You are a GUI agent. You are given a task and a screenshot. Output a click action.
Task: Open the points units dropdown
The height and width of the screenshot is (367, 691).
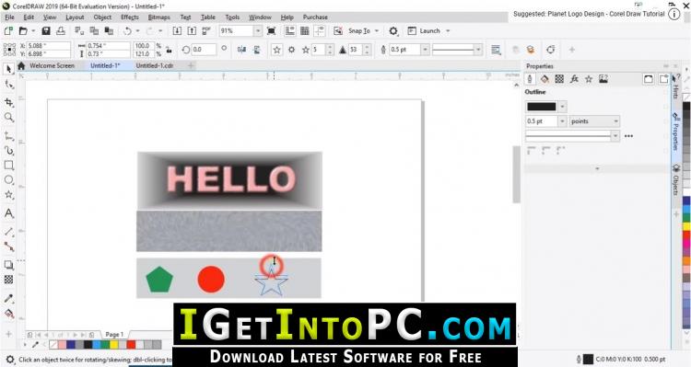pyautogui.click(x=594, y=121)
